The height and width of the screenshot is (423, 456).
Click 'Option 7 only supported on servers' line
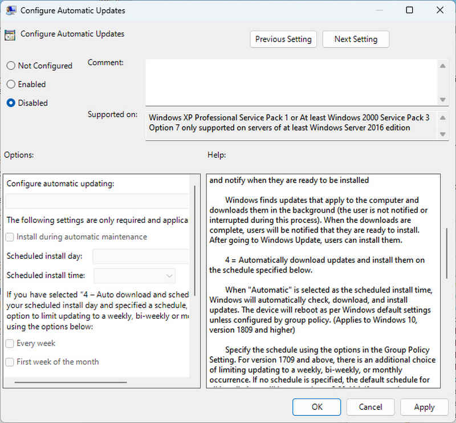(x=279, y=128)
